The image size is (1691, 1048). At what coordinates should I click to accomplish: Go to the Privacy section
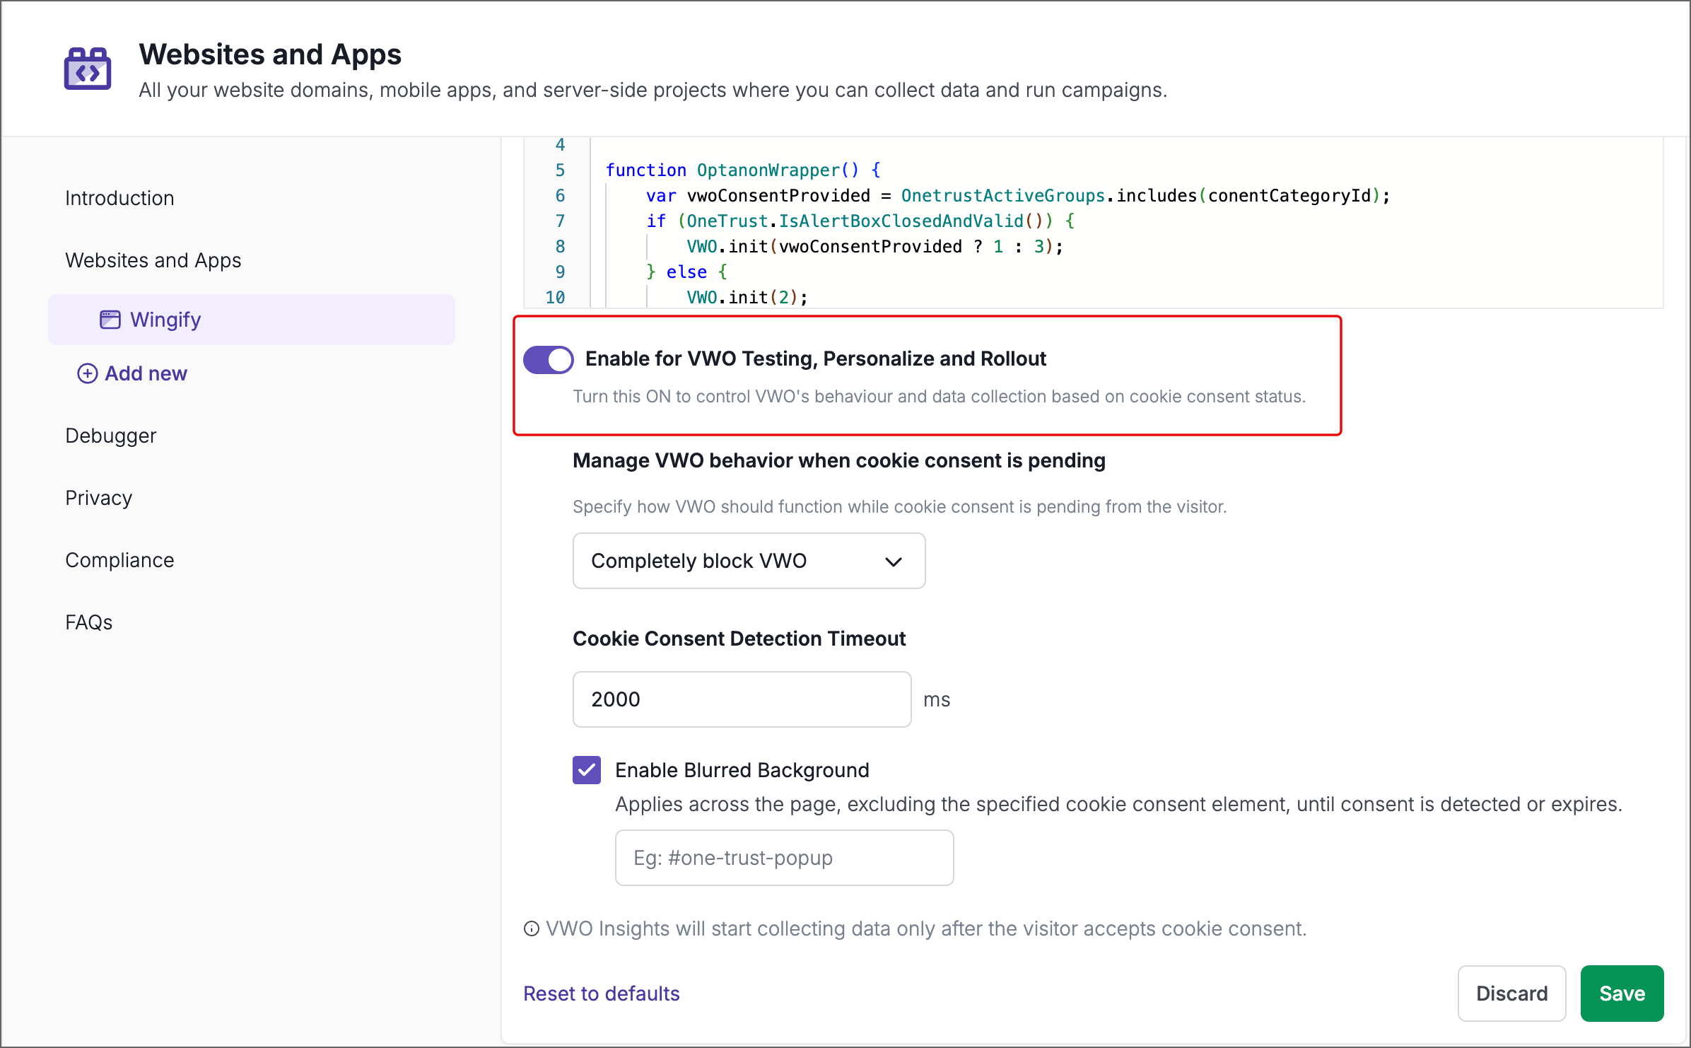pyautogui.click(x=99, y=498)
